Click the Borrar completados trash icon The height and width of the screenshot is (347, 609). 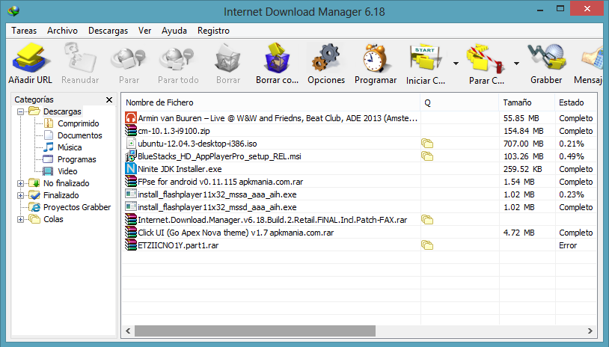click(x=278, y=58)
